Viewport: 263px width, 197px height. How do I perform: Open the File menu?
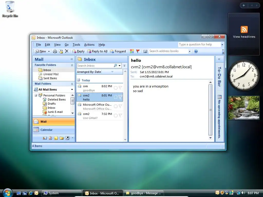[39, 45]
